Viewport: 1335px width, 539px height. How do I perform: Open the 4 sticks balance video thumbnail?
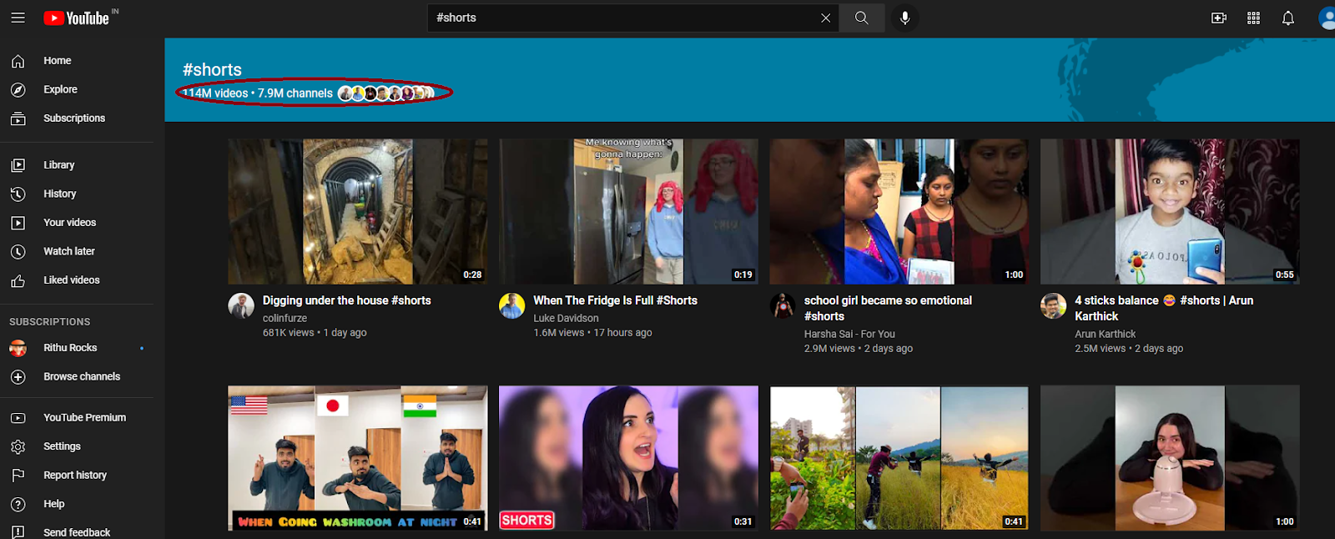click(1170, 212)
